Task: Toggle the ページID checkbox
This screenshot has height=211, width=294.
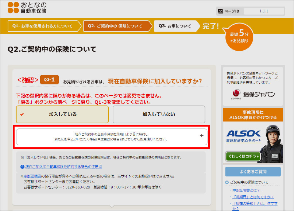Action: [220, 11]
